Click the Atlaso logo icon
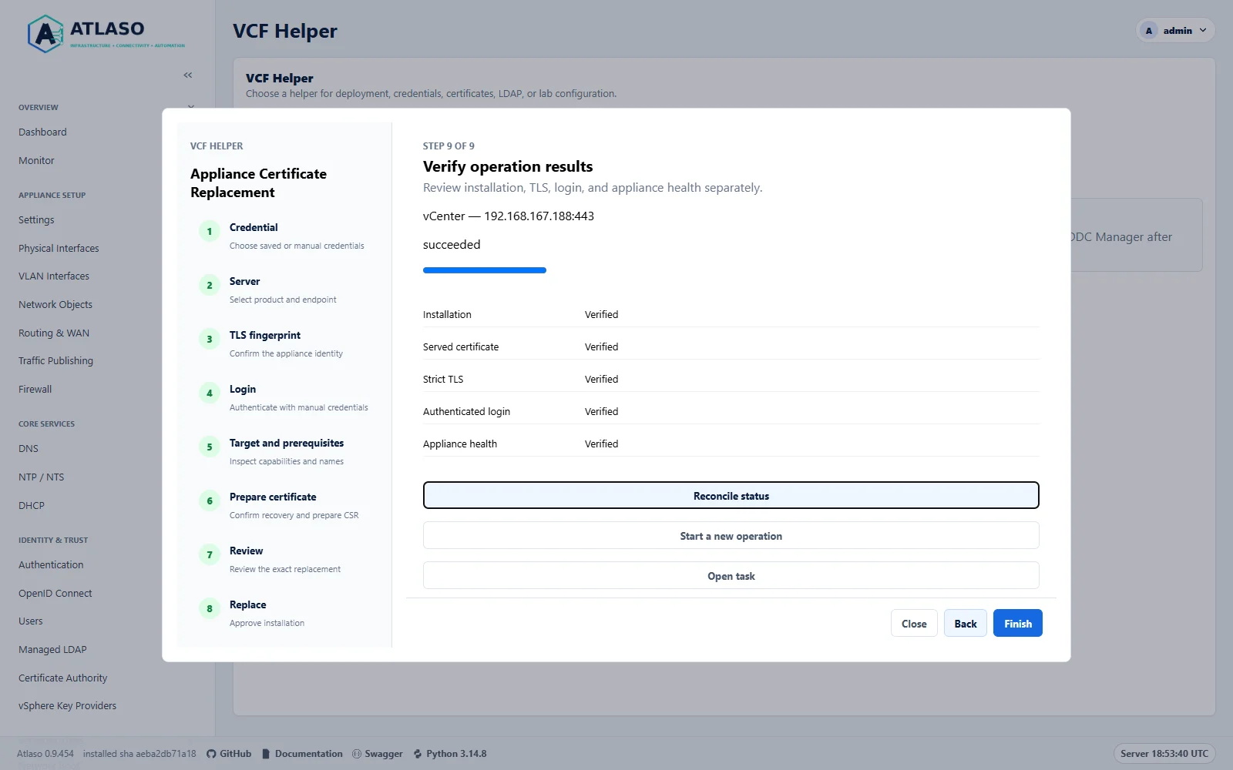1233x770 pixels. 45,34
